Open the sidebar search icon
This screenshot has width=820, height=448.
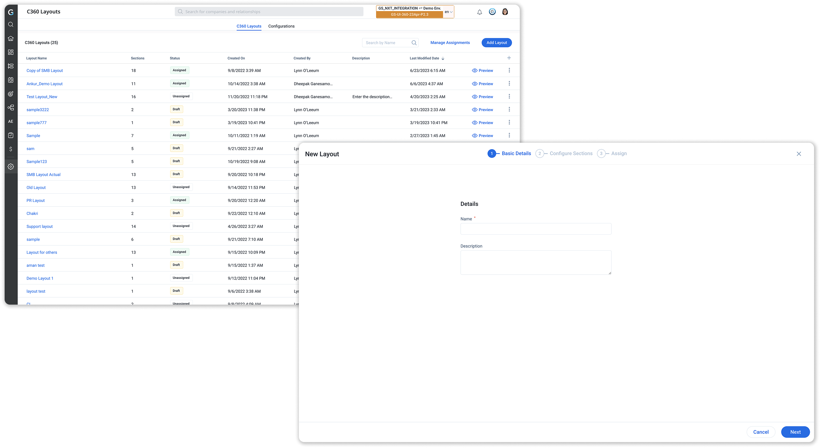11,24
